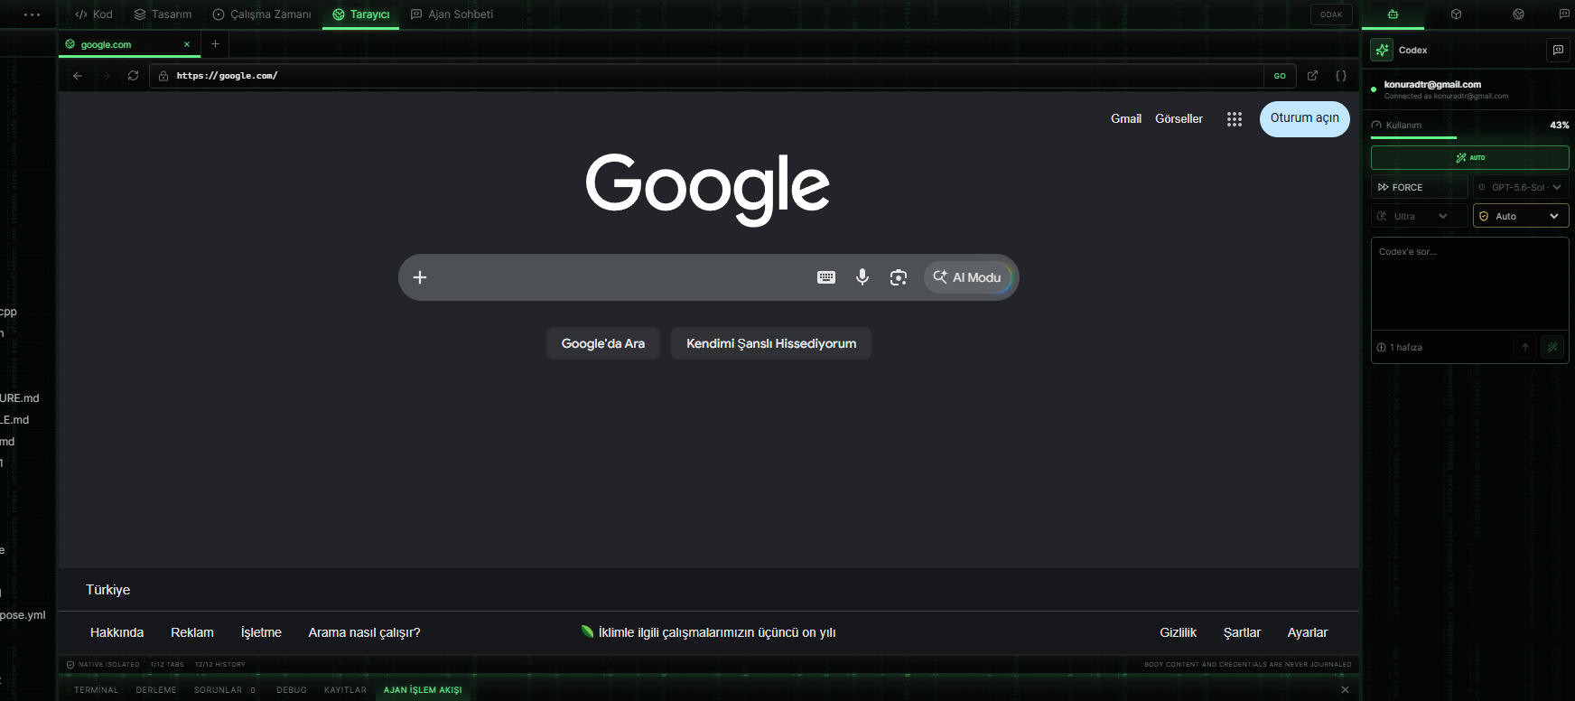Open the GPT-5.6-Sol model dropdown

(1521, 187)
